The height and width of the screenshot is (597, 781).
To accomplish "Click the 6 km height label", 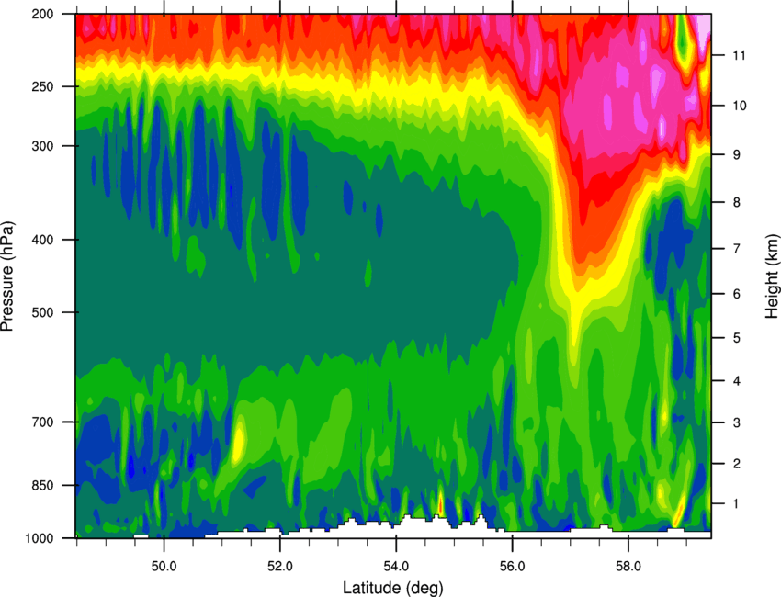I will click(737, 294).
